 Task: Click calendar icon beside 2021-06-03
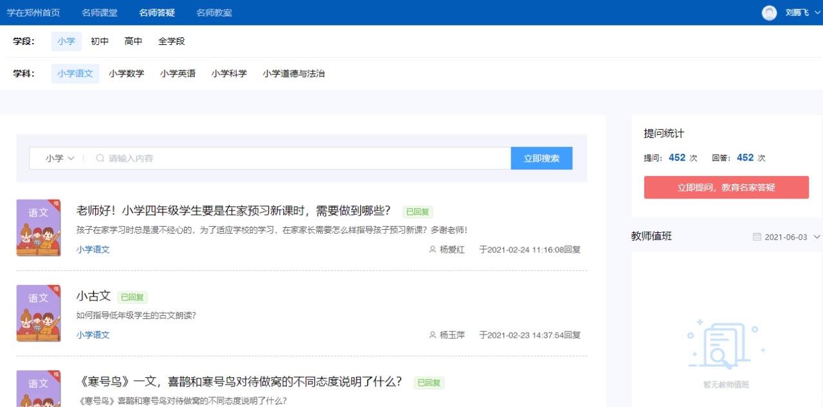click(757, 237)
